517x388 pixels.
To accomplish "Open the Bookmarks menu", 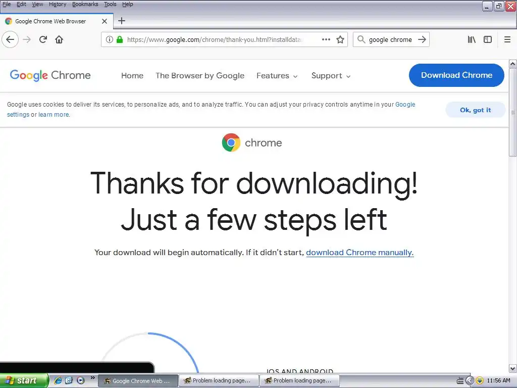I will 85,4.
